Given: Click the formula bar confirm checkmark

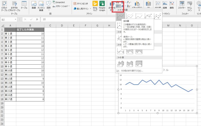Looking at the screenshot, I should (x=31, y=19).
